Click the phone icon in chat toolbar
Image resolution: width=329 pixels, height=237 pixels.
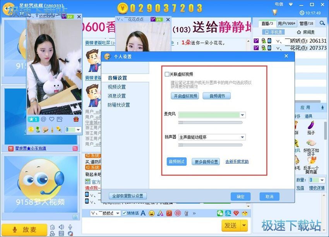[186, 213]
